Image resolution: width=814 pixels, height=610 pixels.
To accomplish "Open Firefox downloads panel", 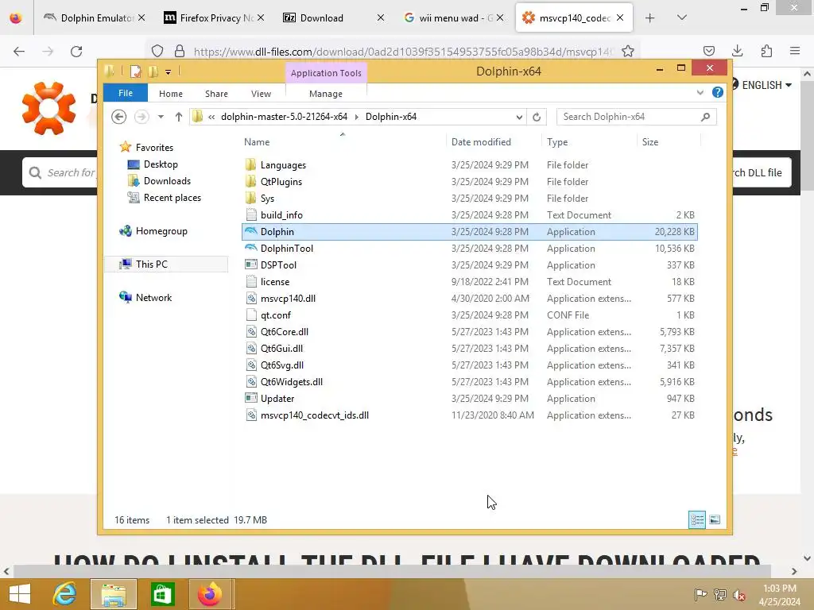I will click(x=737, y=51).
